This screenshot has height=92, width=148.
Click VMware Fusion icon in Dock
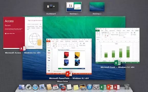click(62, 87)
